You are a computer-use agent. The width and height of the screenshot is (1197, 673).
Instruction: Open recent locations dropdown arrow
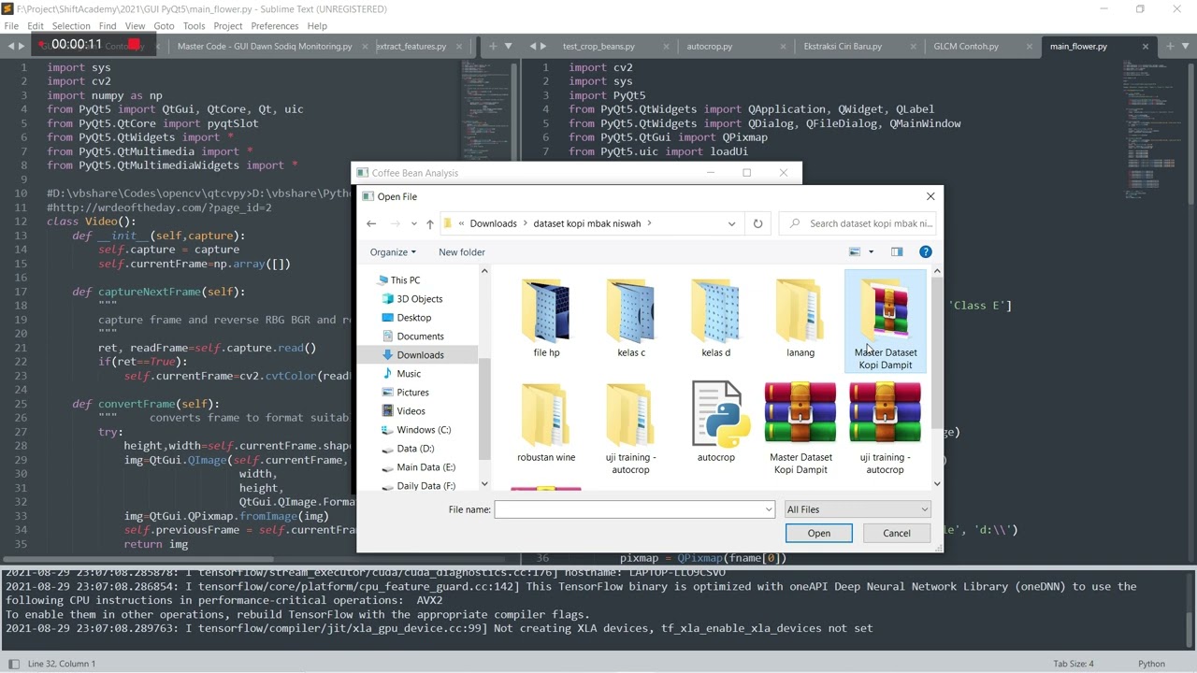click(x=412, y=224)
